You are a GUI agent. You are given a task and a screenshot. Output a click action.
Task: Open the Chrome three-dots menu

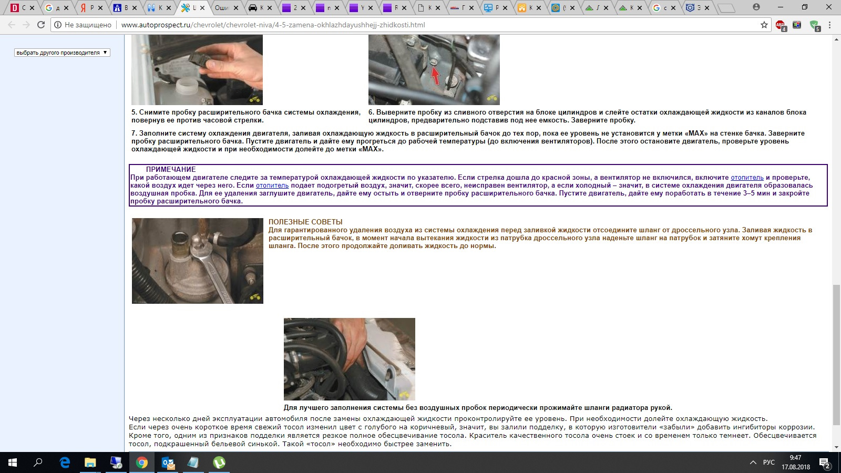pyautogui.click(x=829, y=25)
